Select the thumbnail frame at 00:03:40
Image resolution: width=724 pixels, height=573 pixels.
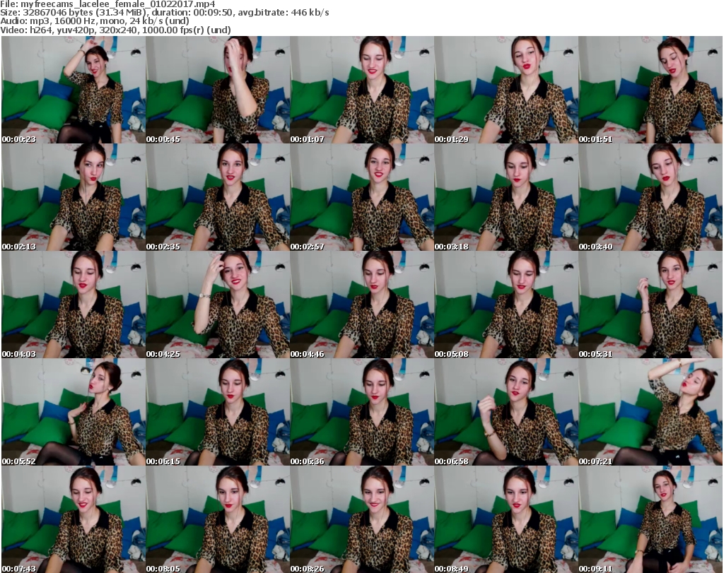[x=650, y=197]
